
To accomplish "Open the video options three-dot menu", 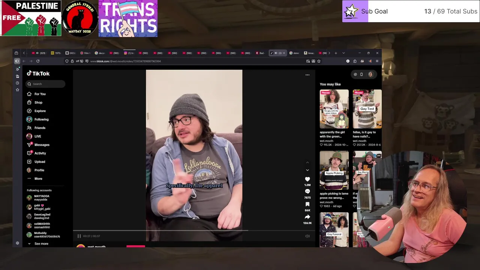I will point(307,75).
